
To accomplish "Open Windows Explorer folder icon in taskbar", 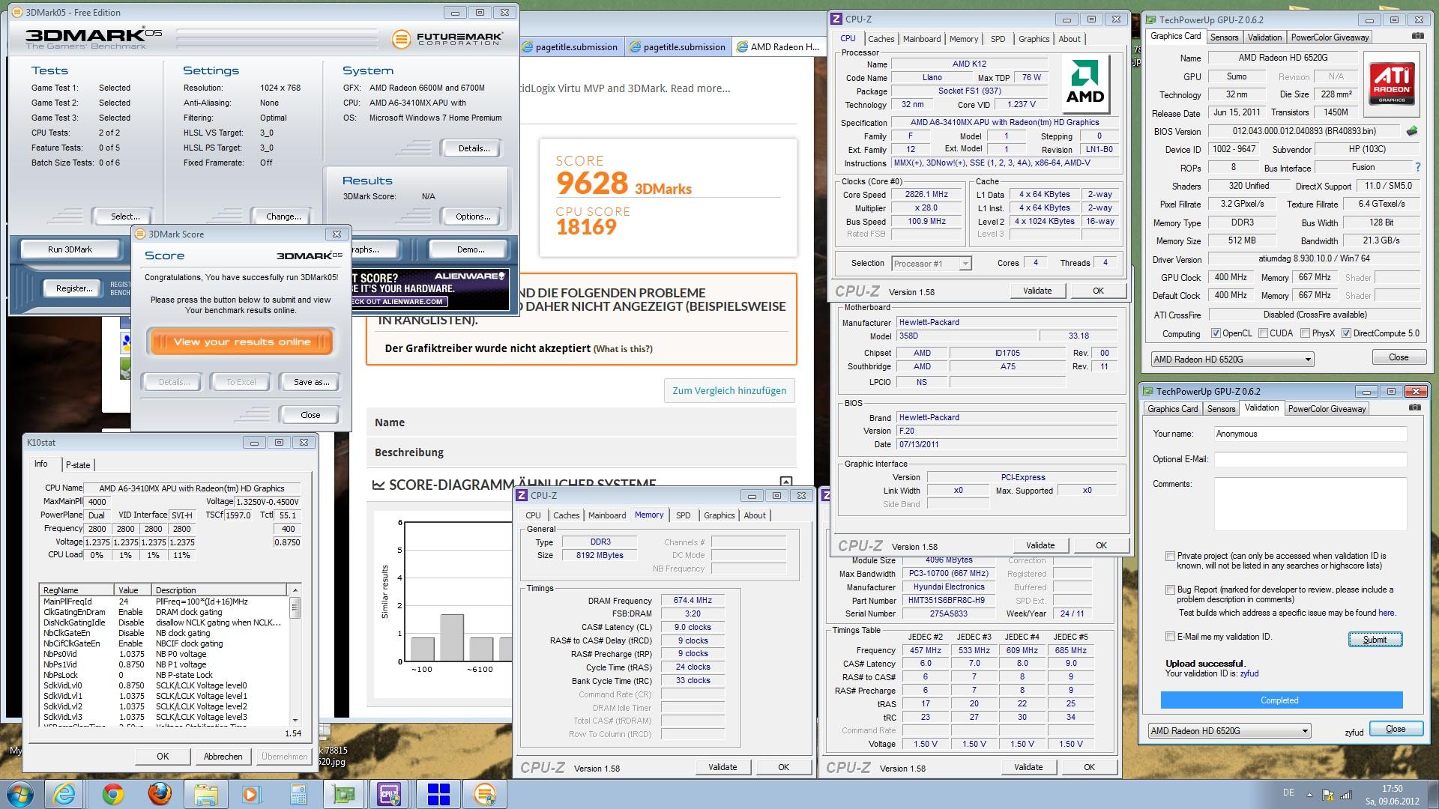I will (205, 794).
